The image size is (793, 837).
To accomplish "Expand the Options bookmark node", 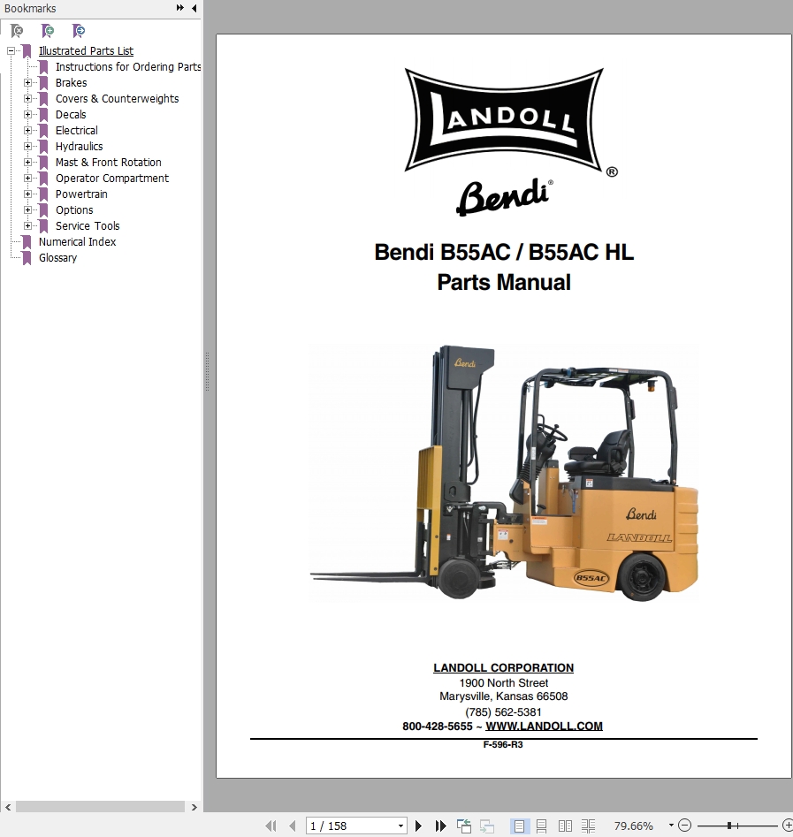I will point(27,209).
